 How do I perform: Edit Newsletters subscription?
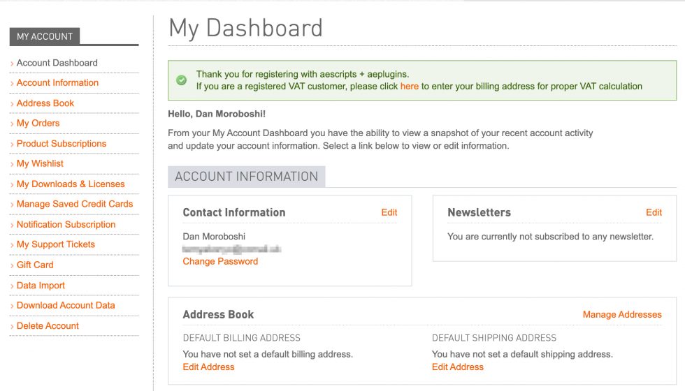pos(654,212)
